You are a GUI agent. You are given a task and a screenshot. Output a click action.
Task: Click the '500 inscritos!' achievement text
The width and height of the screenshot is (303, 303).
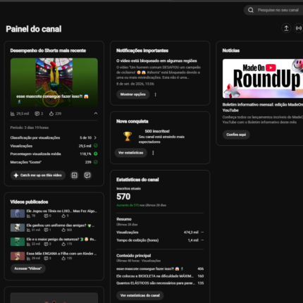(x=157, y=131)
